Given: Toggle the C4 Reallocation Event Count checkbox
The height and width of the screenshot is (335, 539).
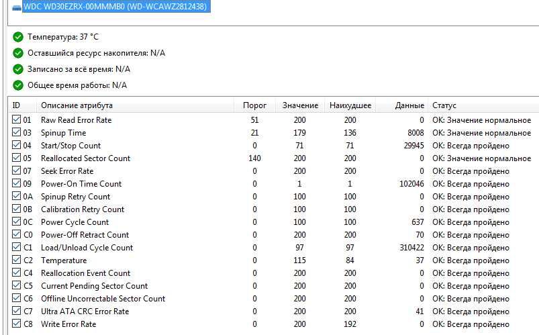Looking at the screenshot, I should [16, 272].
